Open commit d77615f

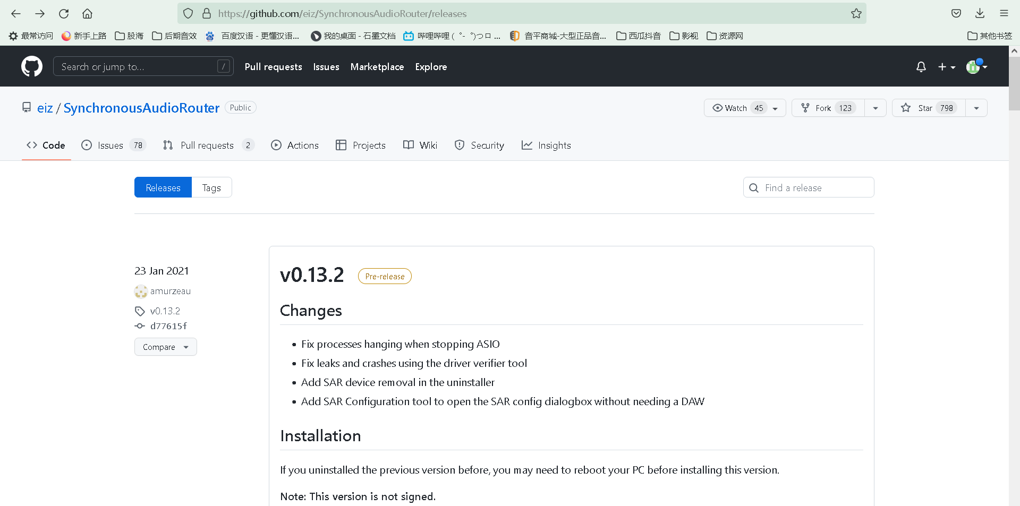168,326
